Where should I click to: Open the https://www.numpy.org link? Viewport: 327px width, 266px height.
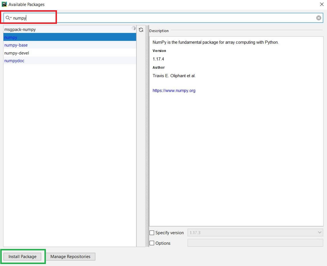pyautogui.click(x=174, y=91)
